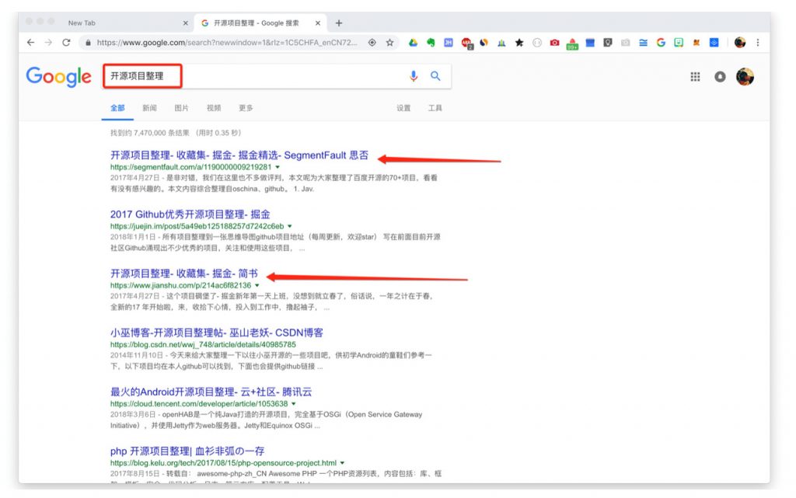The width and height of the screenshot is (796, 498).
Task: Switch to 图片 results tab
Action: [x=181, y=108]
